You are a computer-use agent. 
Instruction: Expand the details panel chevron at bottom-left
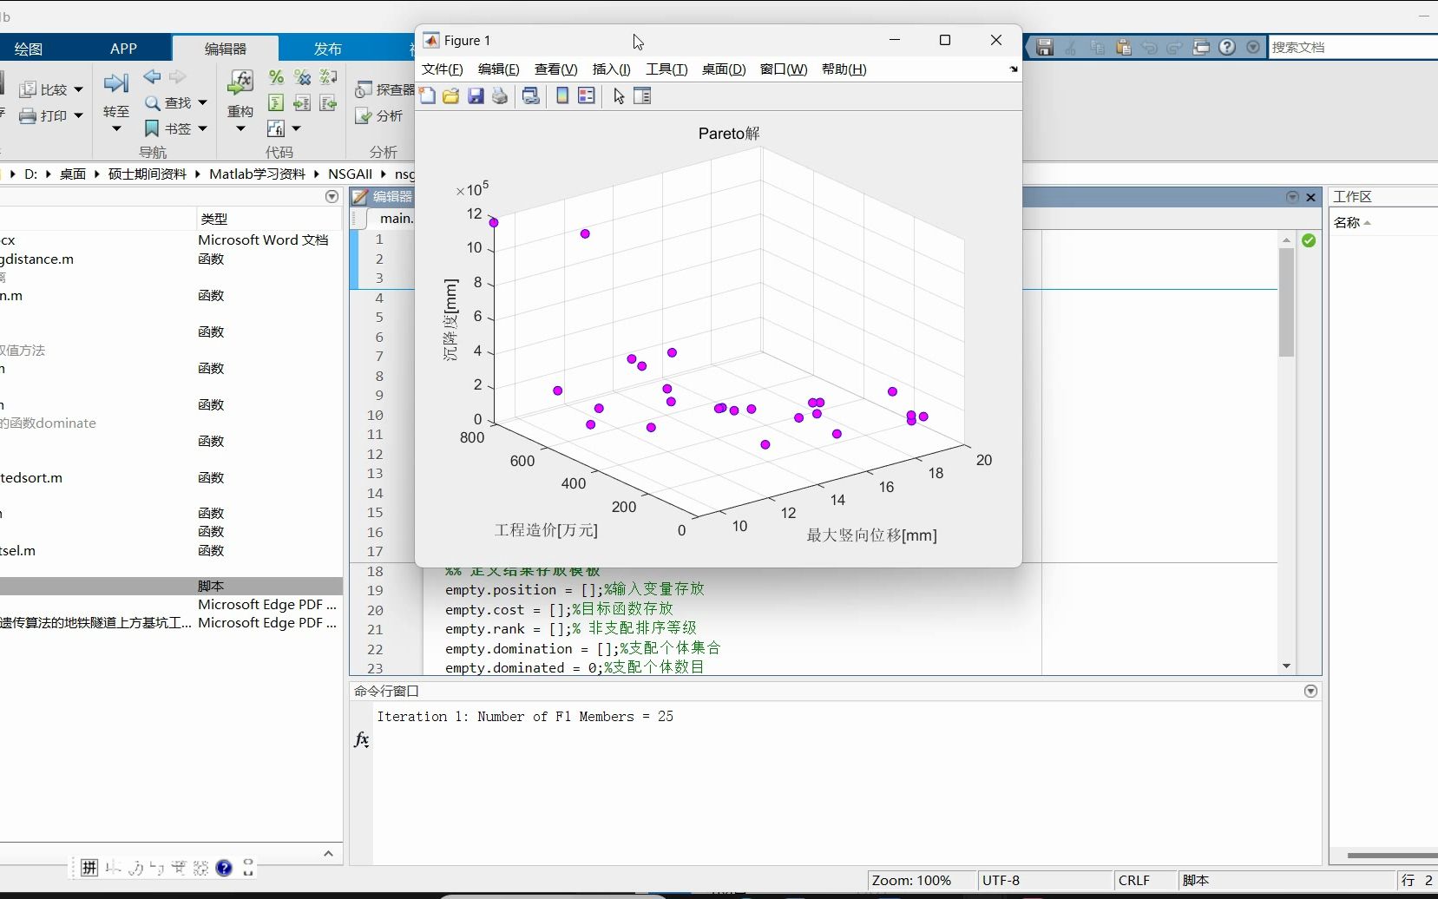tap(328, 854)
